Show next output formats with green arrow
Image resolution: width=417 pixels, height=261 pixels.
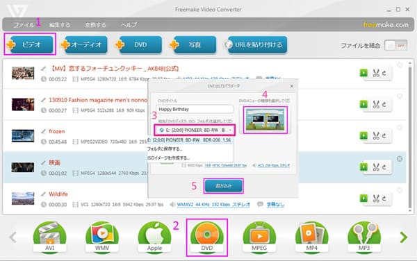point(403,237)
